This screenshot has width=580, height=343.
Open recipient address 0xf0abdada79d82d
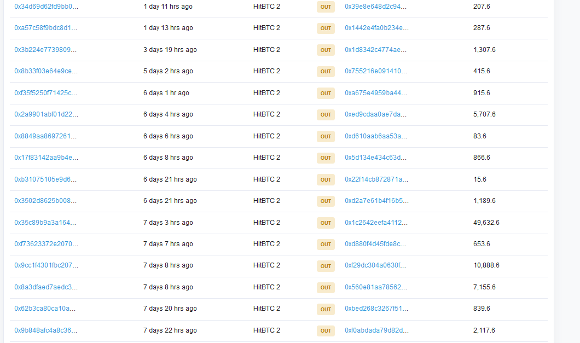(376, 330)
